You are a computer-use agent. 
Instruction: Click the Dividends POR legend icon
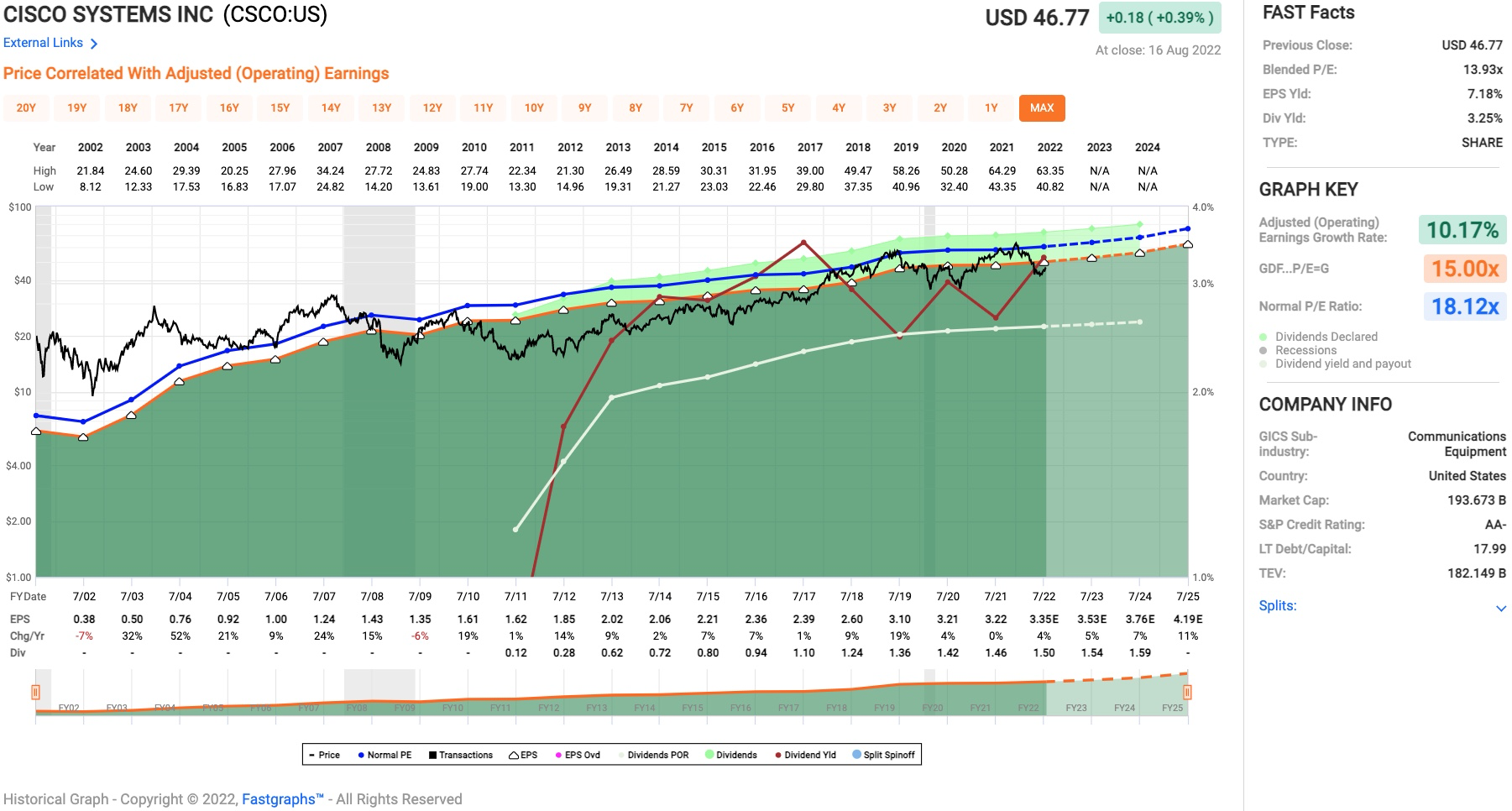[620, 755]
